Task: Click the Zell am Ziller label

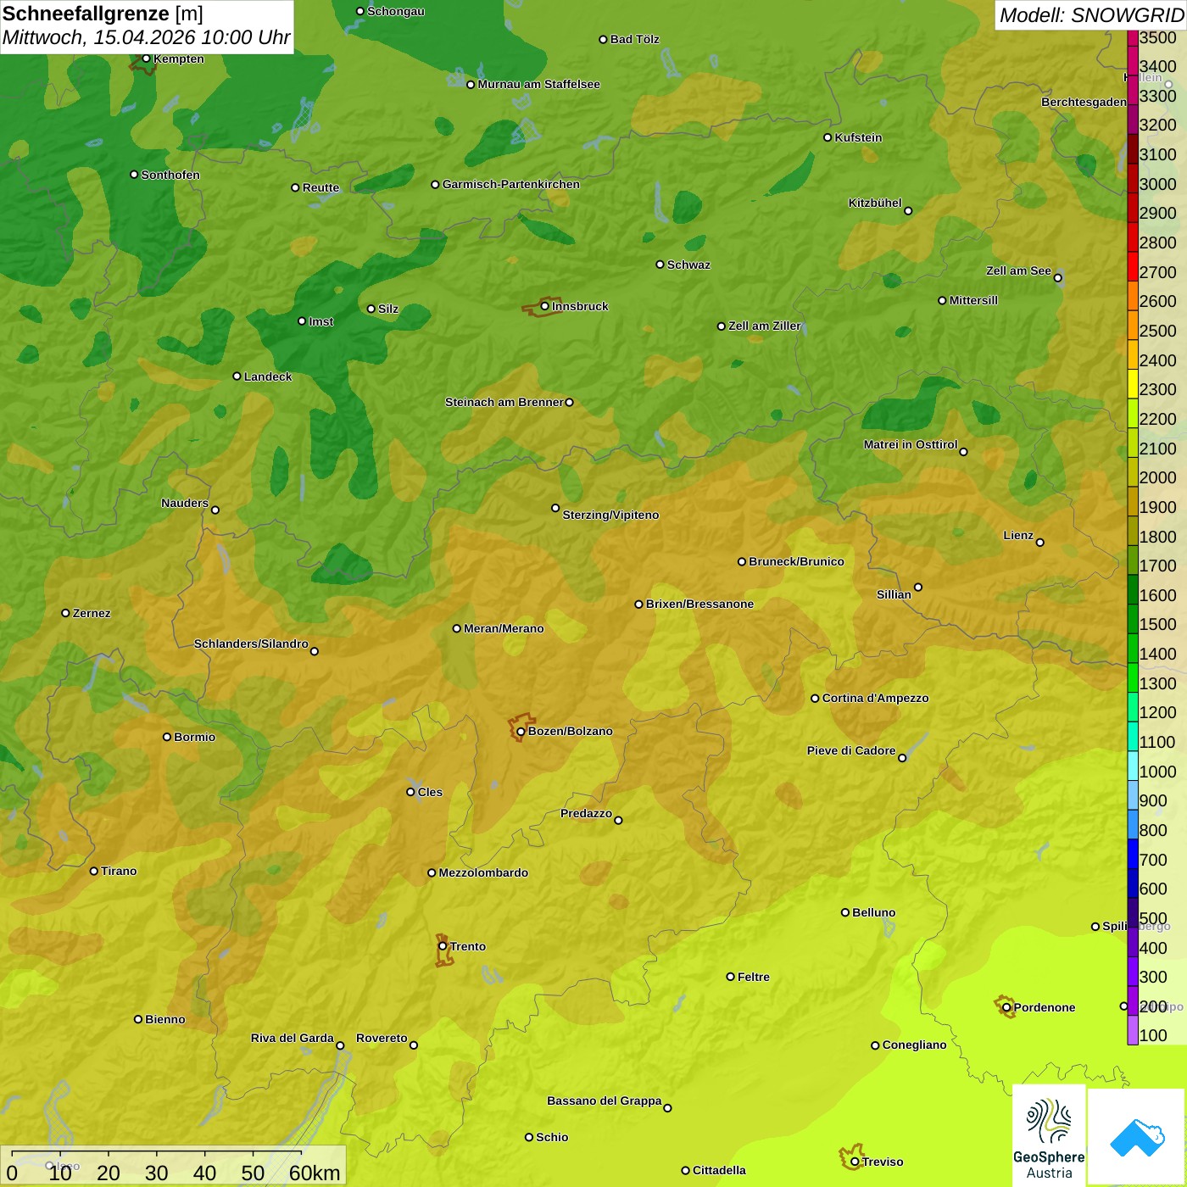Action: click(x=765, y=326)
